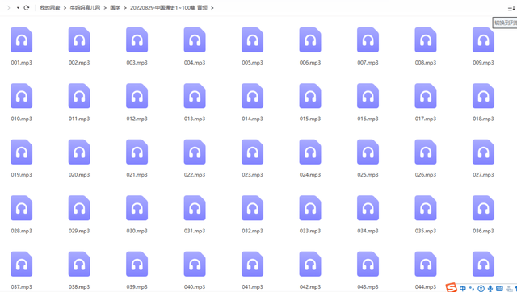This screenshot has width=517, height=292.
Task: Select the 029.mp3 audio file icon
Action: (x=79, y=208)
